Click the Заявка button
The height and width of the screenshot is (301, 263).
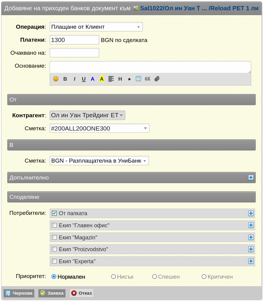click(52, 293)
